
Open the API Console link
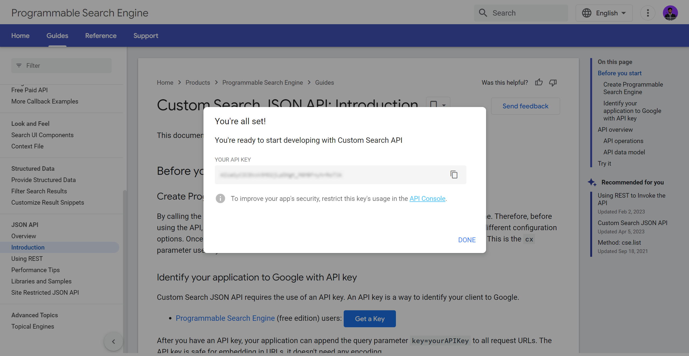point(427,199)
